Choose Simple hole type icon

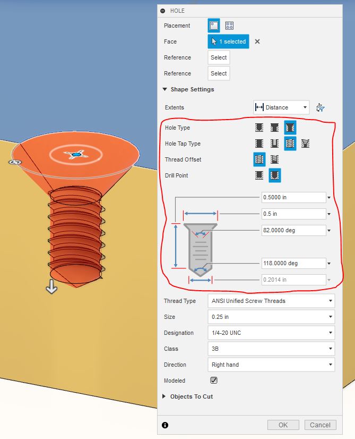point(259,128)
